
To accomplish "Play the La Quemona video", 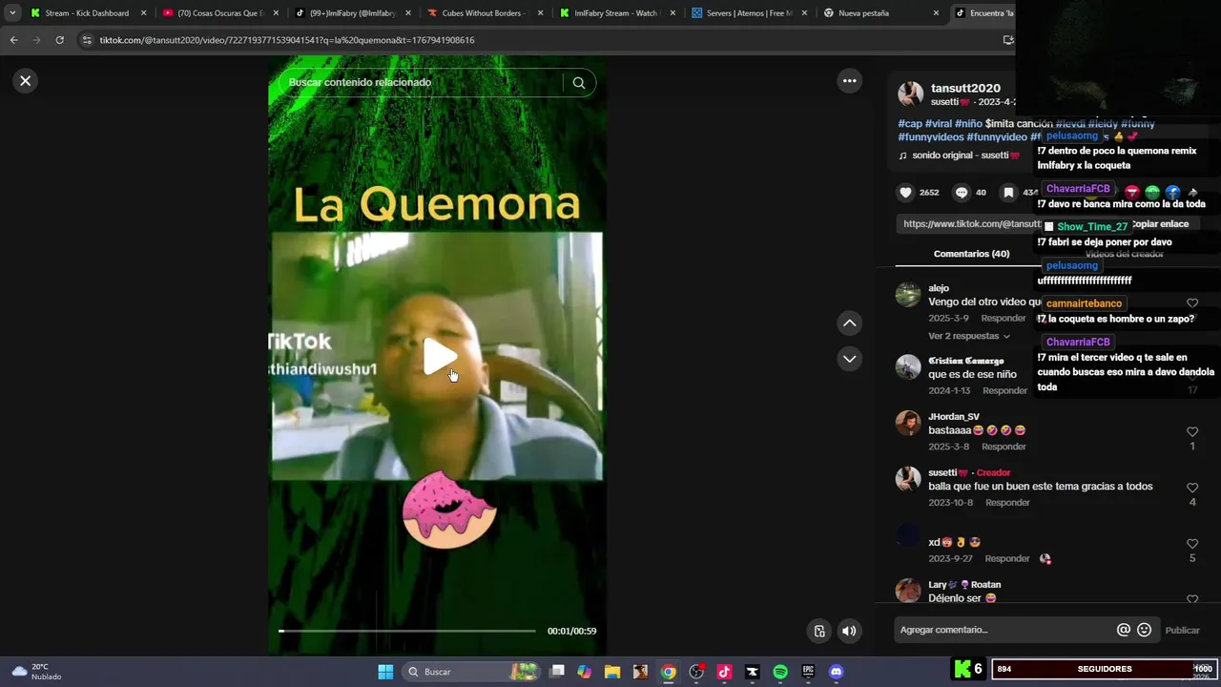I will [439, 357].
